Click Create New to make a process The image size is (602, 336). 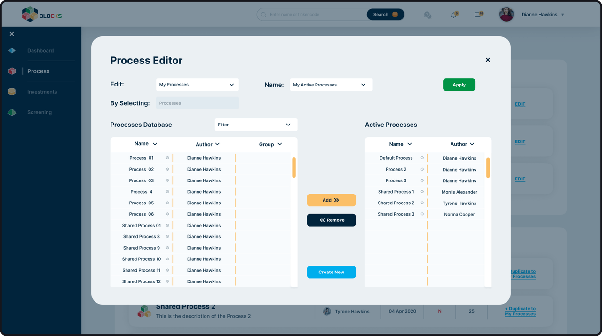point(331,272)
